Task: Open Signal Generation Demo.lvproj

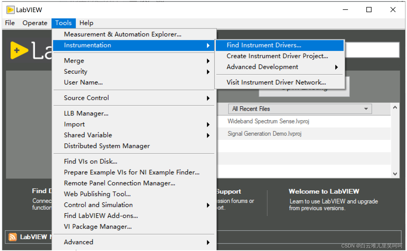Action: (x=264, y=134)
